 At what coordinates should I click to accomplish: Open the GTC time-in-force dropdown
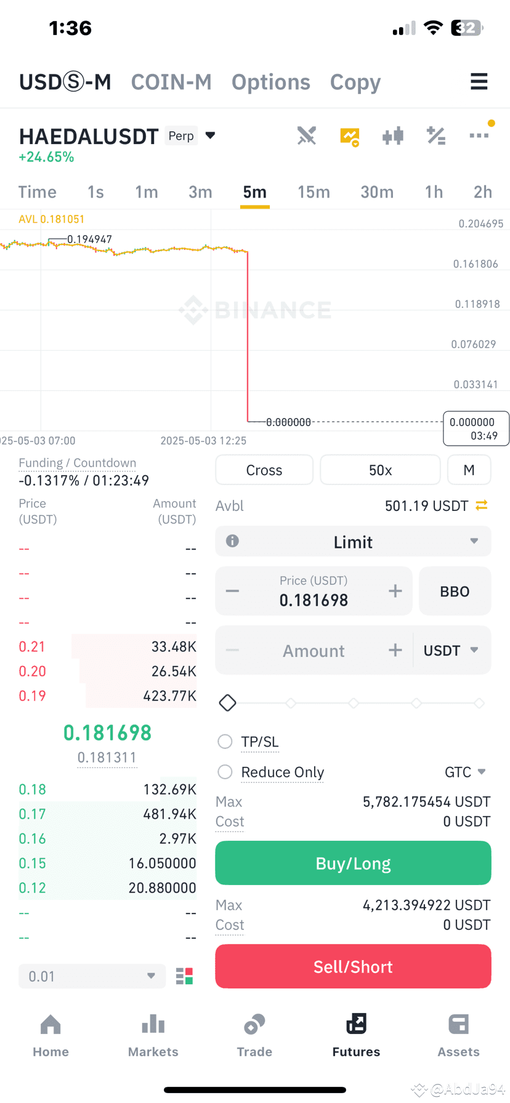click(465, 772)
